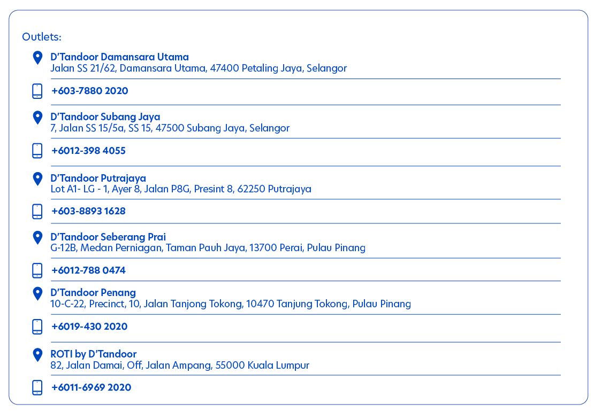Click the address 7, Jalan SS 15/5a, Subang Jaya
The height and width of the screenshot is (412, 594).
pyautogui.click(x=170, y=128)
